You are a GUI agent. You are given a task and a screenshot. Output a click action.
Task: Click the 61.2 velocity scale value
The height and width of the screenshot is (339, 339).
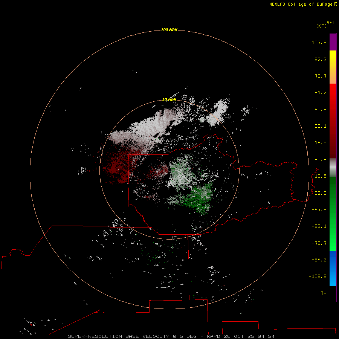point(321,93)
